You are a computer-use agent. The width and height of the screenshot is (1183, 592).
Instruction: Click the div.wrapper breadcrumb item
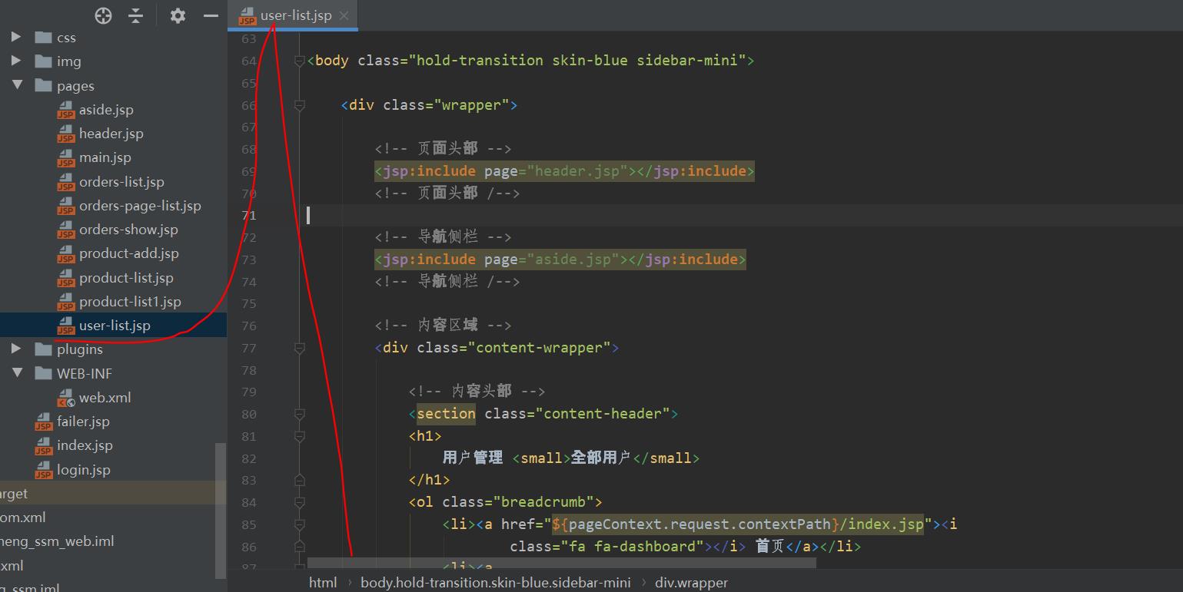[691, 582]
